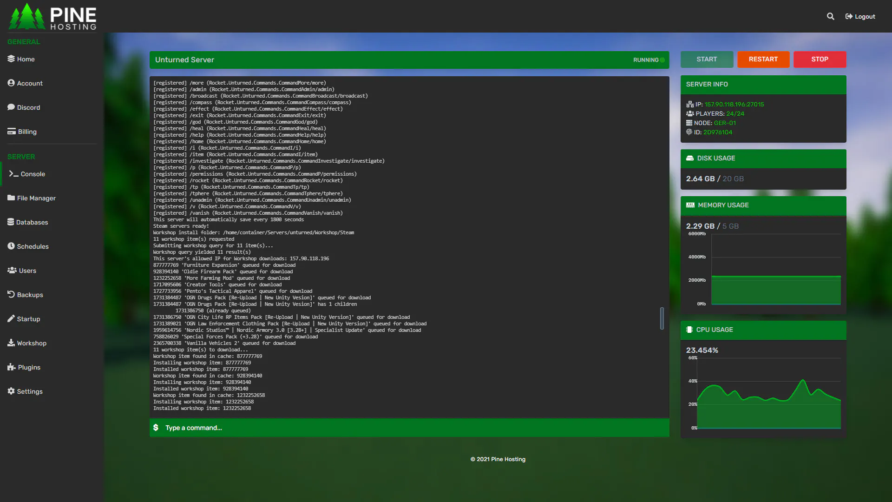Click into the Type a command field

tap(409, 428)
